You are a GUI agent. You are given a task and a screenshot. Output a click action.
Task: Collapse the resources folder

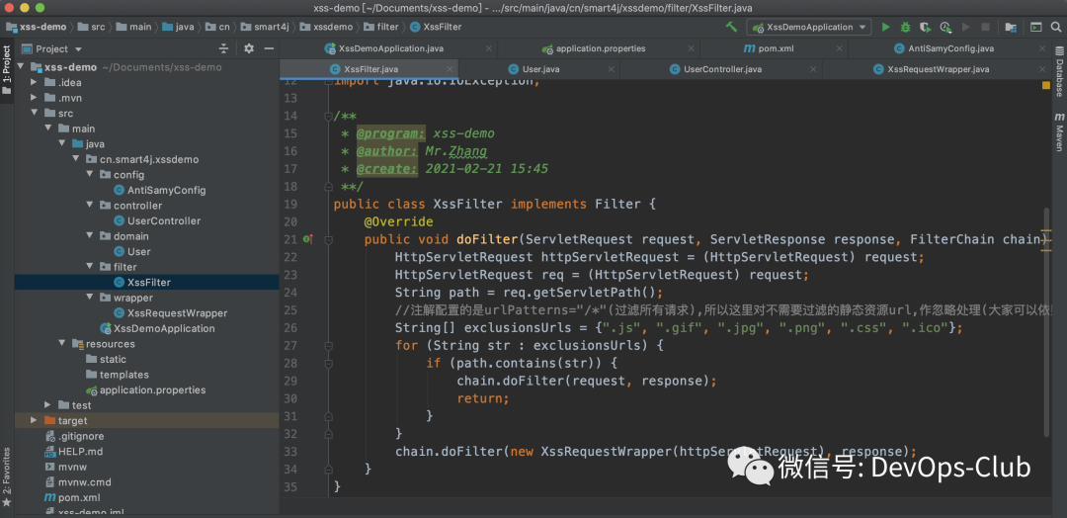(x=62, y=344)
